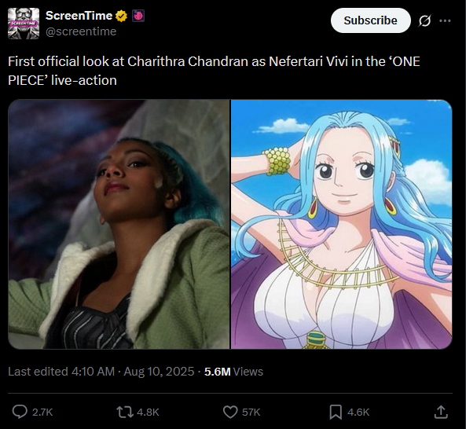Open the reply comment icon
This screenshot has width=466, height=429.
click(20, 412)
